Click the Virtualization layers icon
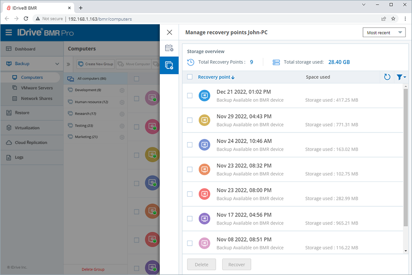The image size is (412, 275). [9, 127]
